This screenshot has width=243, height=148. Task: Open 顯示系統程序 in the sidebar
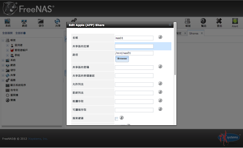click(18, 85)
